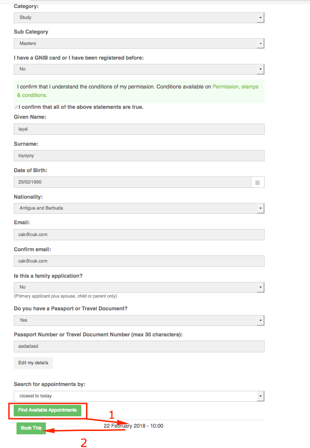
Task: Open the Permission, stamps & conditions link
Action: tap(235, 87)
